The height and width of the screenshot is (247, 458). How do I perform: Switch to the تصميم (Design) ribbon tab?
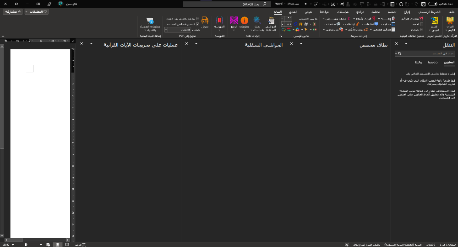(392, 12)
